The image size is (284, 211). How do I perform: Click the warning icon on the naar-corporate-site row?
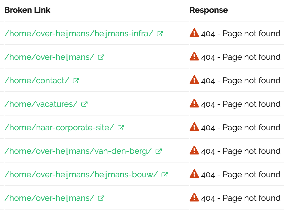194,127
